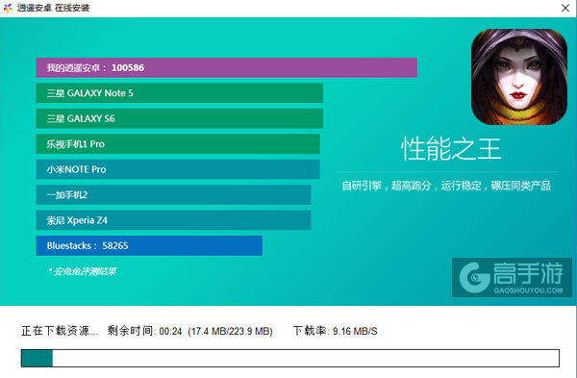
Task: Select the 一加手机2 bar
Action: 173,194
